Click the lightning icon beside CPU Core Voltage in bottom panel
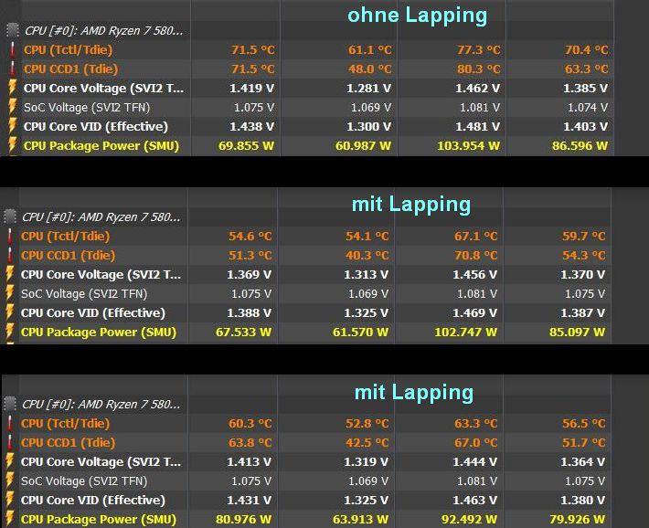This screenshot has height=528, width=649. 10,461
